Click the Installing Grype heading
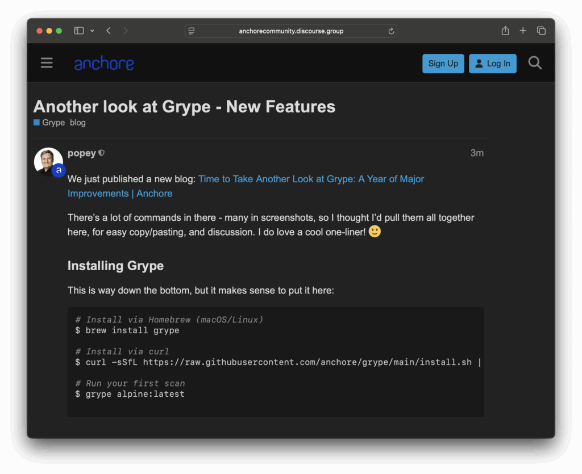The height and width of the screenshot is (474, 582). (115, 266)
